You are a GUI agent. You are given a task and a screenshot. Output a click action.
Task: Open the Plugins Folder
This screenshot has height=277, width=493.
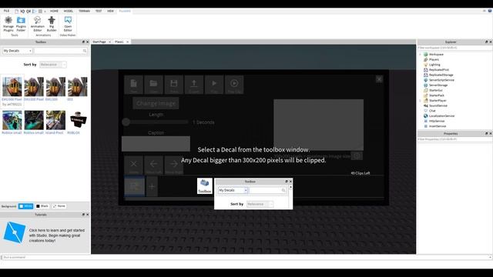[21, 24]
